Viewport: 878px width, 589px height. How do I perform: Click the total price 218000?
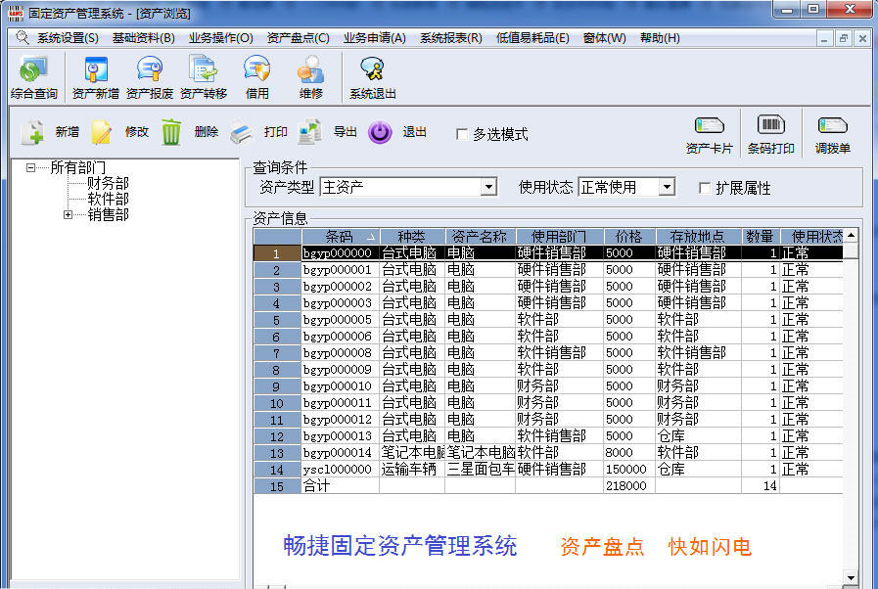coord(628,486)
